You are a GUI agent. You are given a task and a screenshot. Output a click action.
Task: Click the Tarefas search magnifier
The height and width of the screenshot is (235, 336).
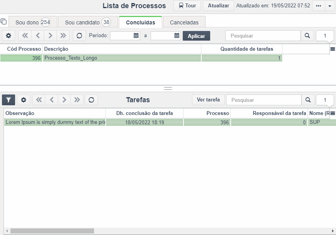308,100
